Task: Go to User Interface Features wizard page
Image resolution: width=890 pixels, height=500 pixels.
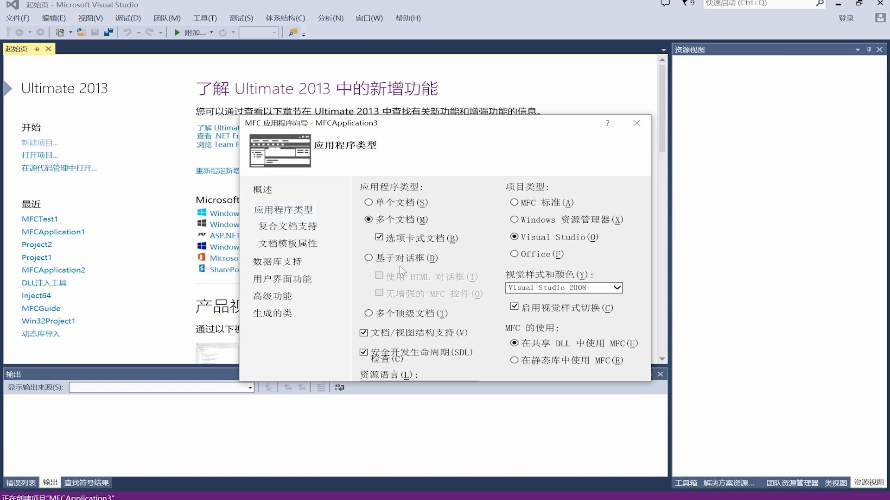Action: 282,279
